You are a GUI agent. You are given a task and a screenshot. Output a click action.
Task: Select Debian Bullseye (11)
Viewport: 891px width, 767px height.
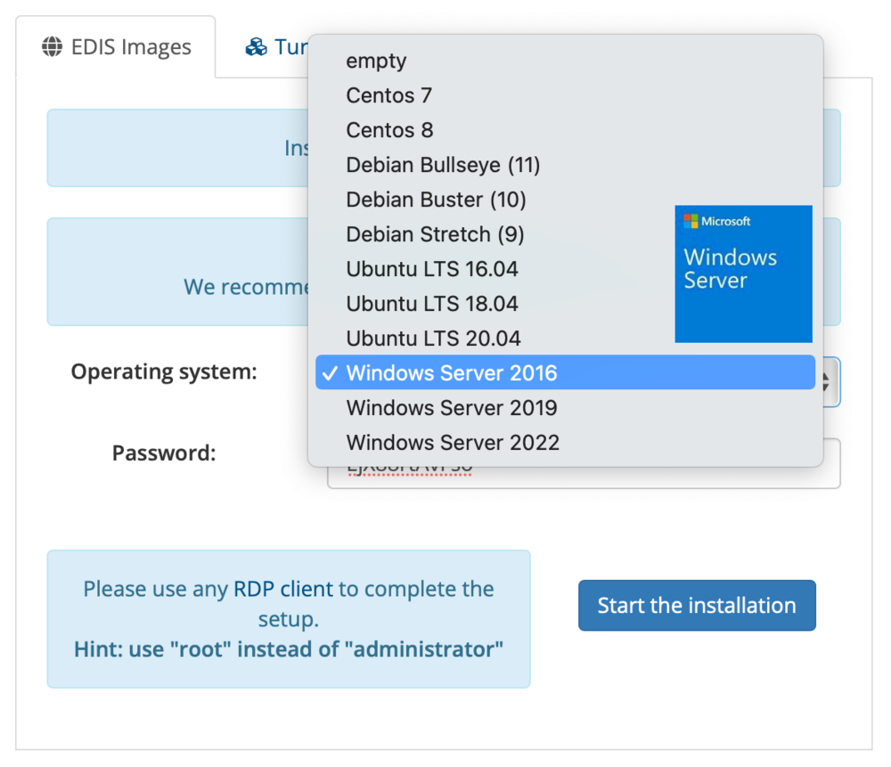[x=443, y=165]
